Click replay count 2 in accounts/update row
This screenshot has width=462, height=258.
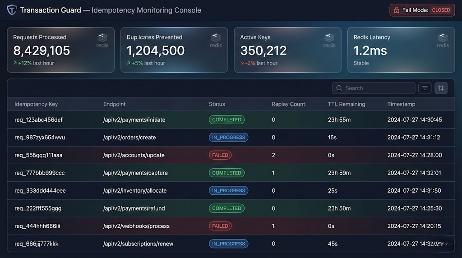[x=273, y=155]
